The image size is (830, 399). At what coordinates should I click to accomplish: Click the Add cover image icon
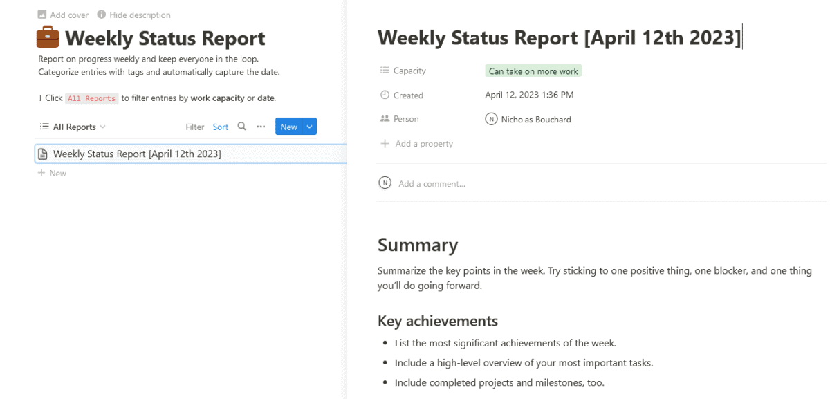click(43, 14)
